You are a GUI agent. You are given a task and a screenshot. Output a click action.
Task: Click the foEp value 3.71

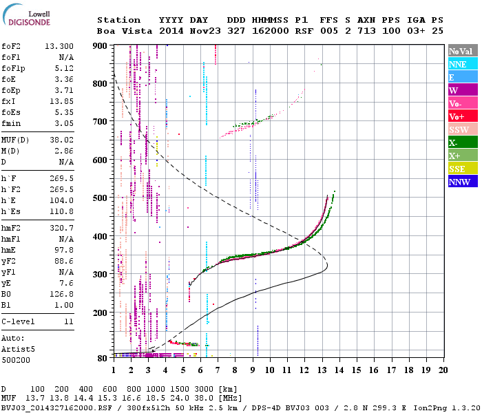tap(64, 90)
